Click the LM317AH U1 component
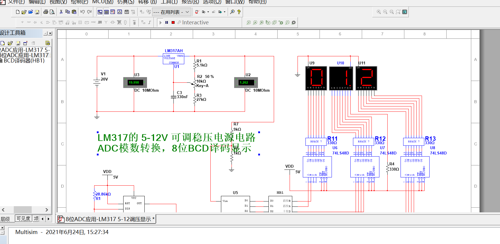The height and width of the screenshot is (244, 500). 174,59
